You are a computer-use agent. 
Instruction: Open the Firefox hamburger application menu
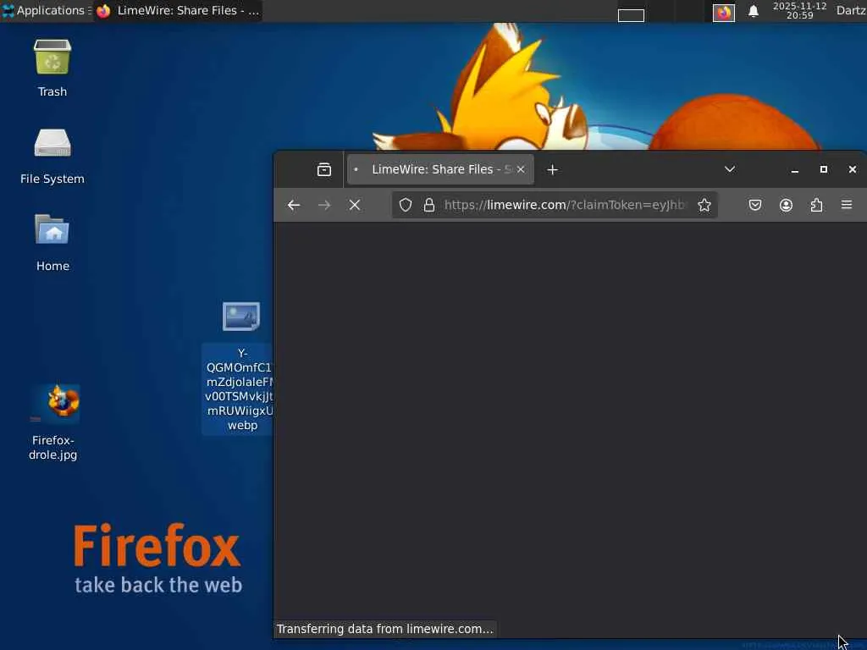(847, 205)
